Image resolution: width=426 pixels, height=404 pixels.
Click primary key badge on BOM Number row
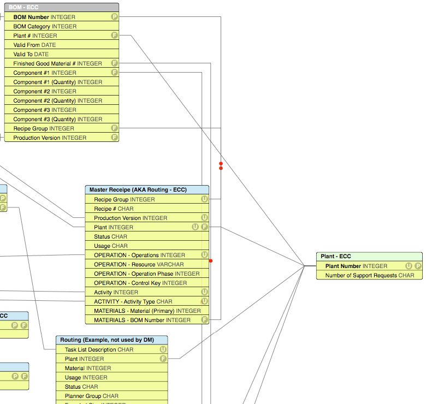coord(114,17)
